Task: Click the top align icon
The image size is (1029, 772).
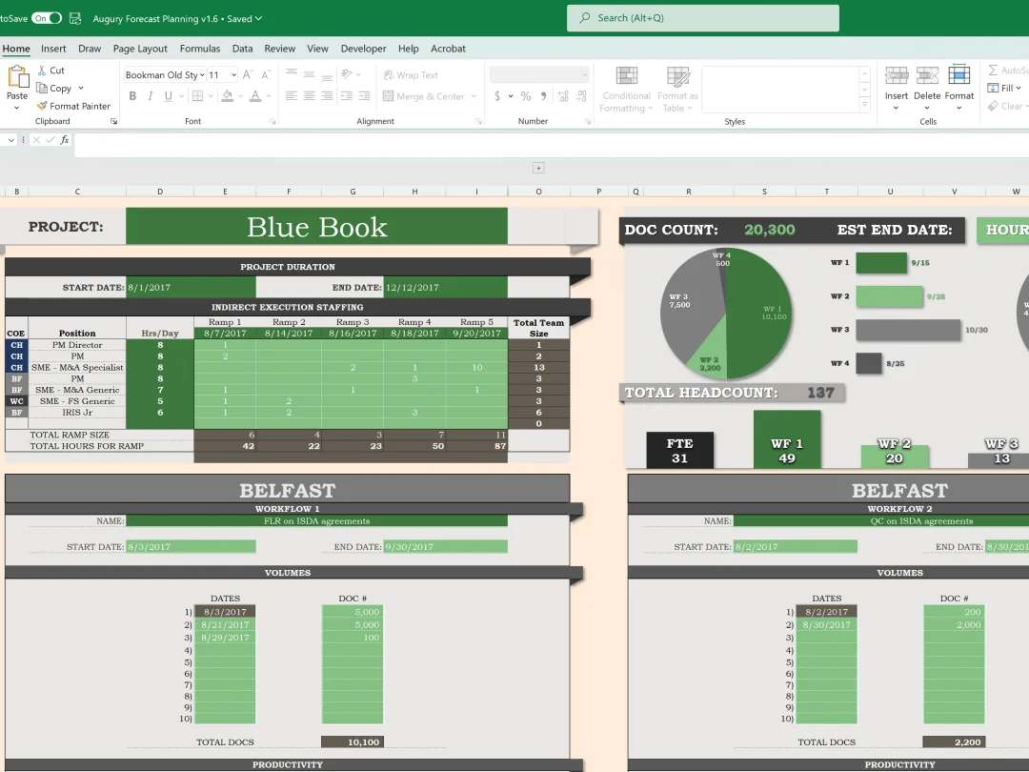Action: coord(292,74)
